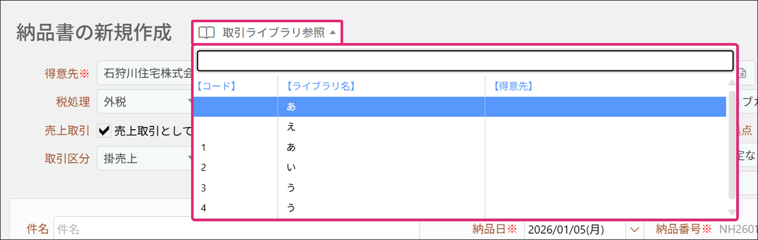Toggle the 売上取引として checkbox

click(104, 131)
